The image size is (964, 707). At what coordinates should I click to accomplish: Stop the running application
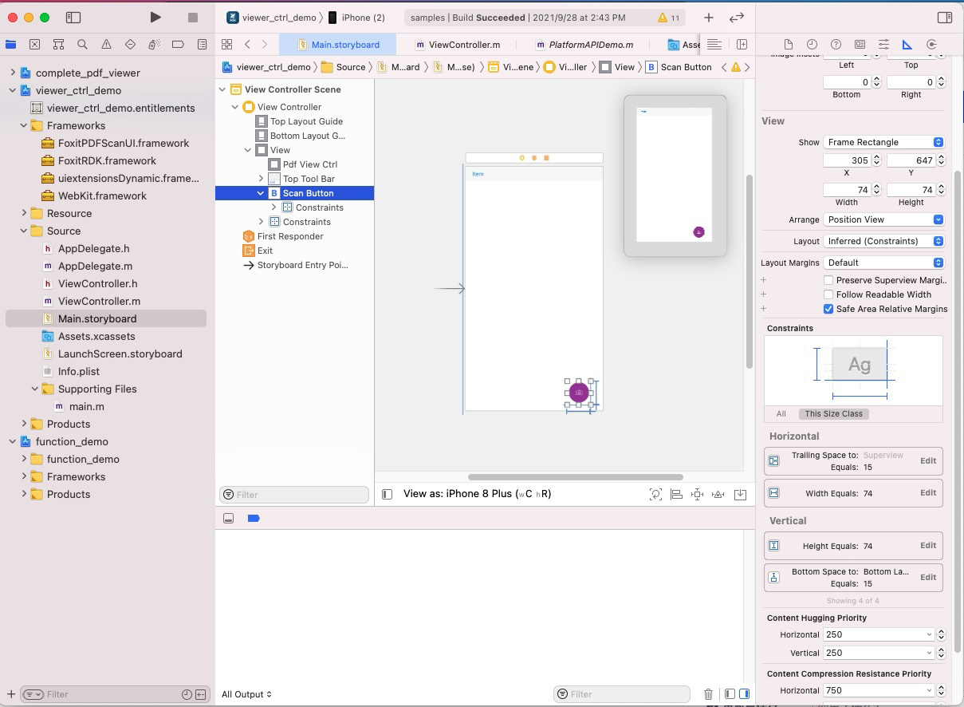pos(192,17)
